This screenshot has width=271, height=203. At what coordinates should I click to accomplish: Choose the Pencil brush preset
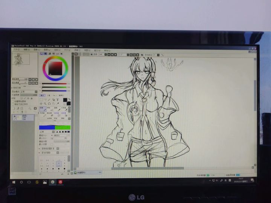tap(43, 109)
